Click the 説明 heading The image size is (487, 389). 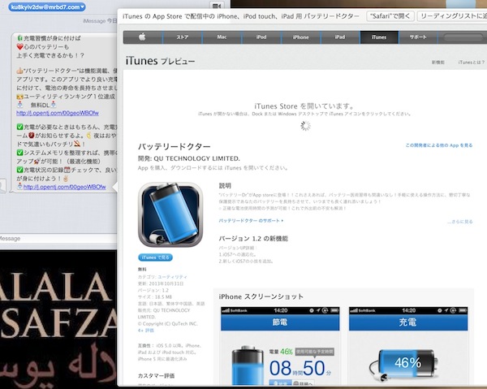(225, 185)
